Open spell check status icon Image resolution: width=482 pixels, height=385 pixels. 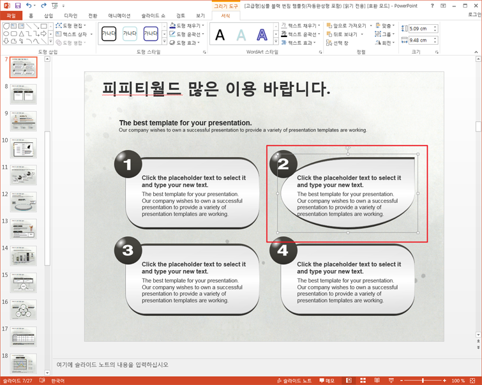coord(42,381)
